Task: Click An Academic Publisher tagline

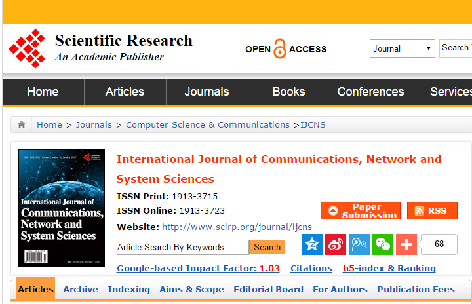Action: tap(109, 57)
